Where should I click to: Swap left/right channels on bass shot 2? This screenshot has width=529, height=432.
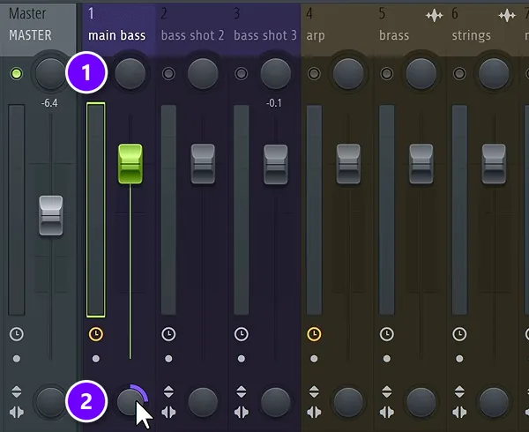point(168,412)
